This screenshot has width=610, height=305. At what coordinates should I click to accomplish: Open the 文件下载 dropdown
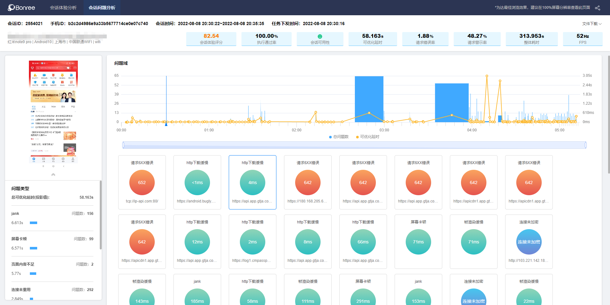[x=592, y=24]
